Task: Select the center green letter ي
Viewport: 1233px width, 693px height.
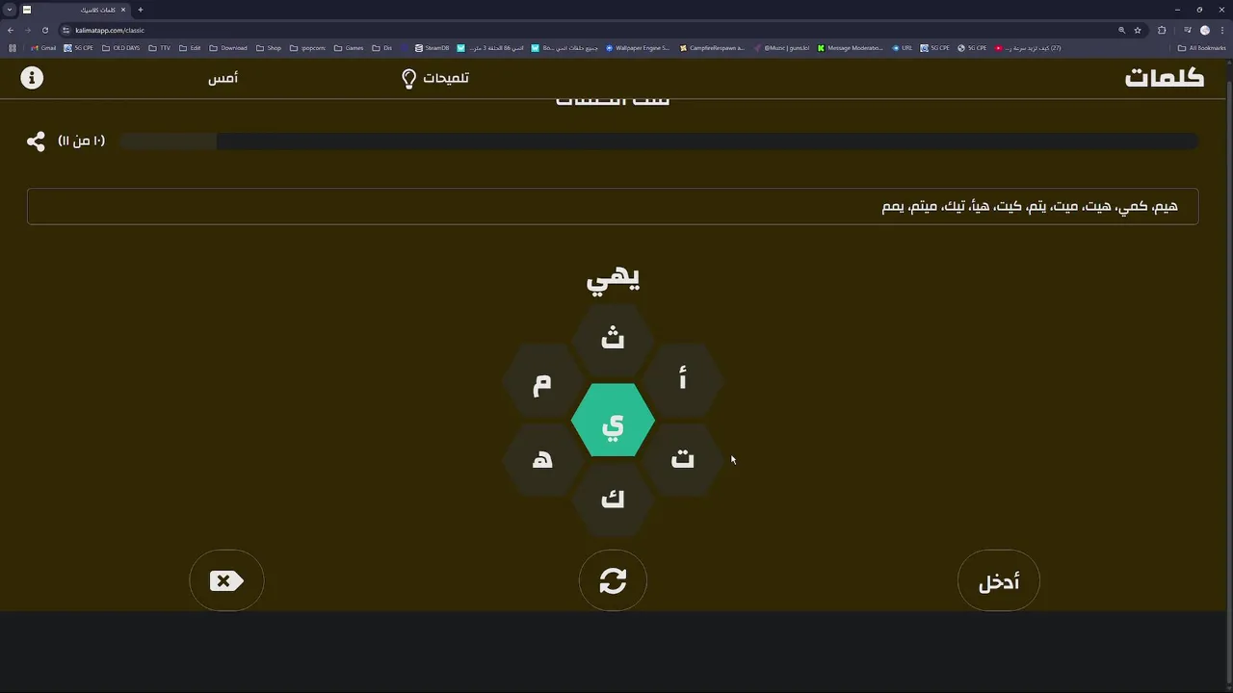Action: coord(613,421)
